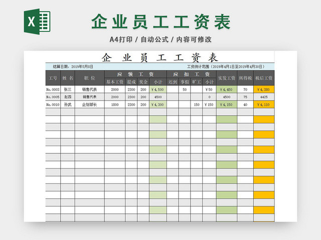Select 孙武's base salary cell 1800
The height and width of the screenshot is (240, 321).
coord(115,104)
